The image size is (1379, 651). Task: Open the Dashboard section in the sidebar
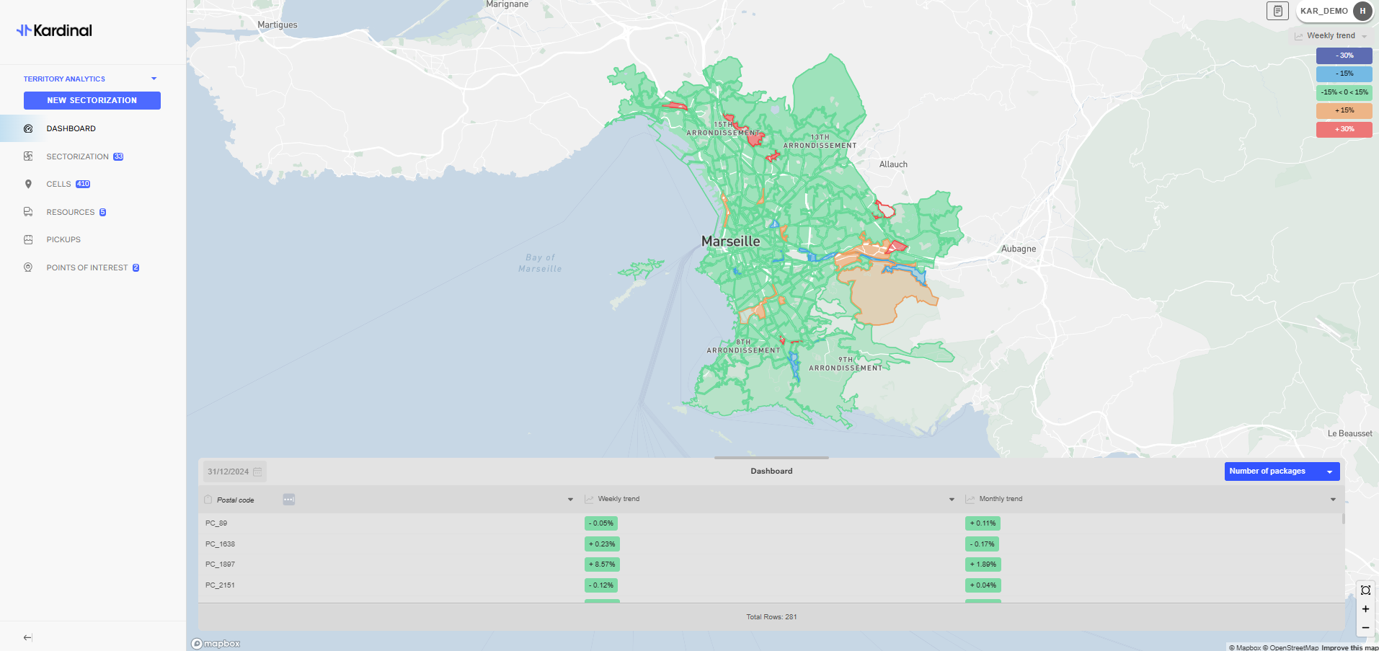coord(71,128)
